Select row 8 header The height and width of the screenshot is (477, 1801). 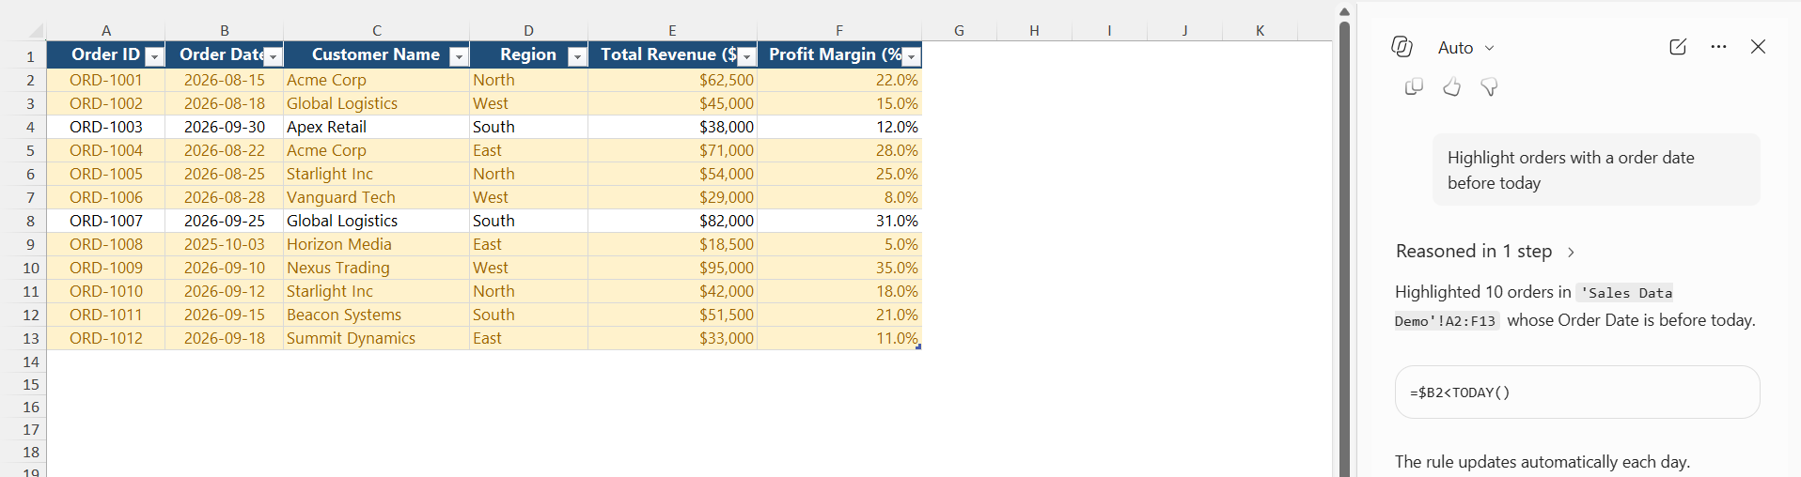(30, 221)
